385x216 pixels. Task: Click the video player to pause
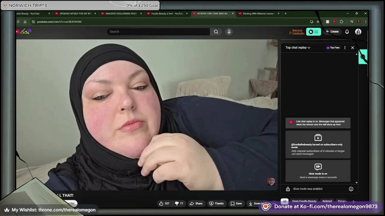(x=147, y=115)
